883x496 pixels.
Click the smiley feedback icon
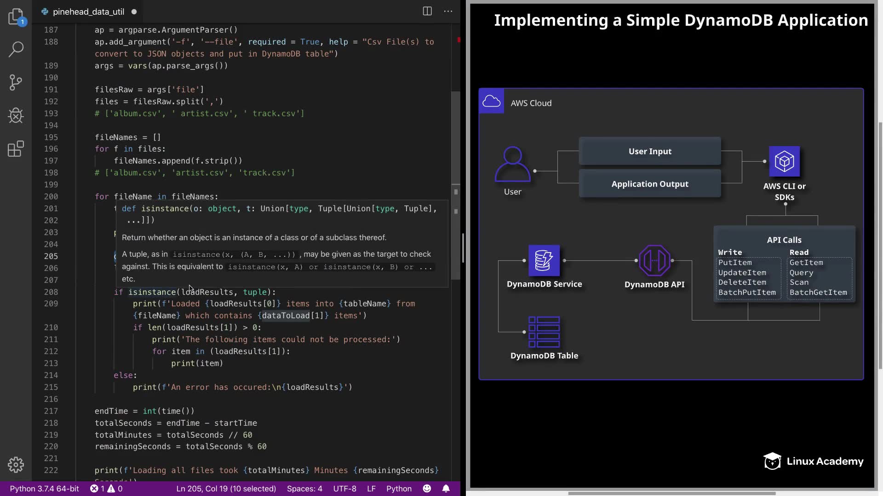pos(427,489)
